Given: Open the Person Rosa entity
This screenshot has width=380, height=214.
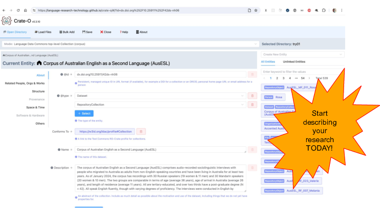Looking at the screenshot, I should [x=273, y=97].
